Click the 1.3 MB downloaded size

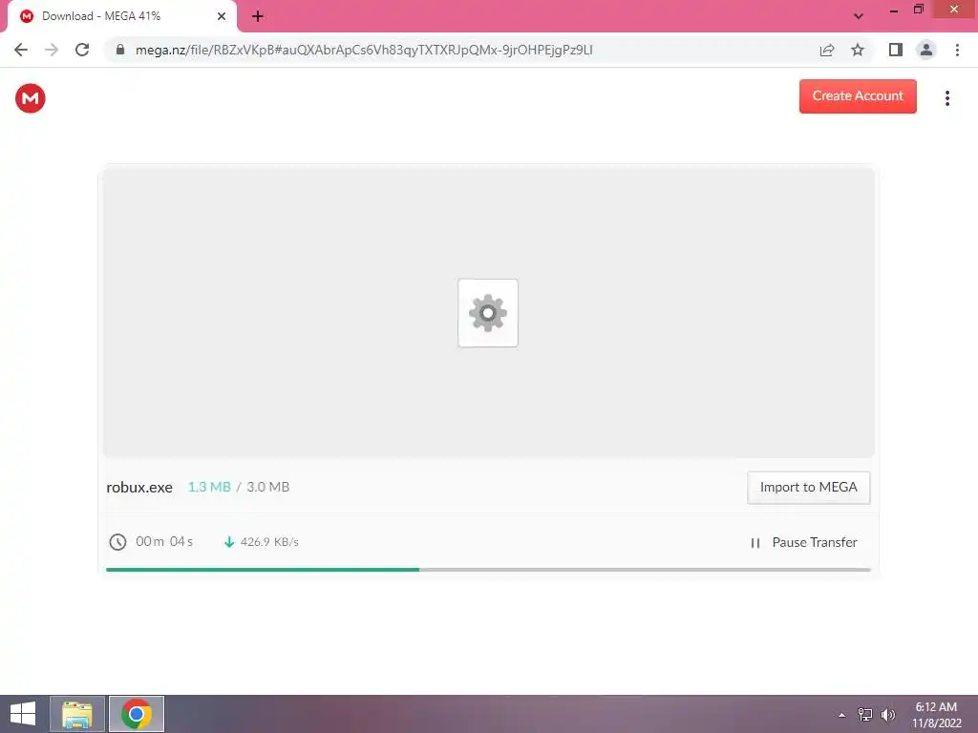(209, 487)
